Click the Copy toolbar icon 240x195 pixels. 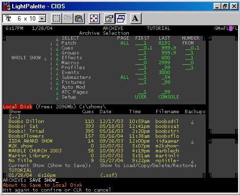click(68, 19)
